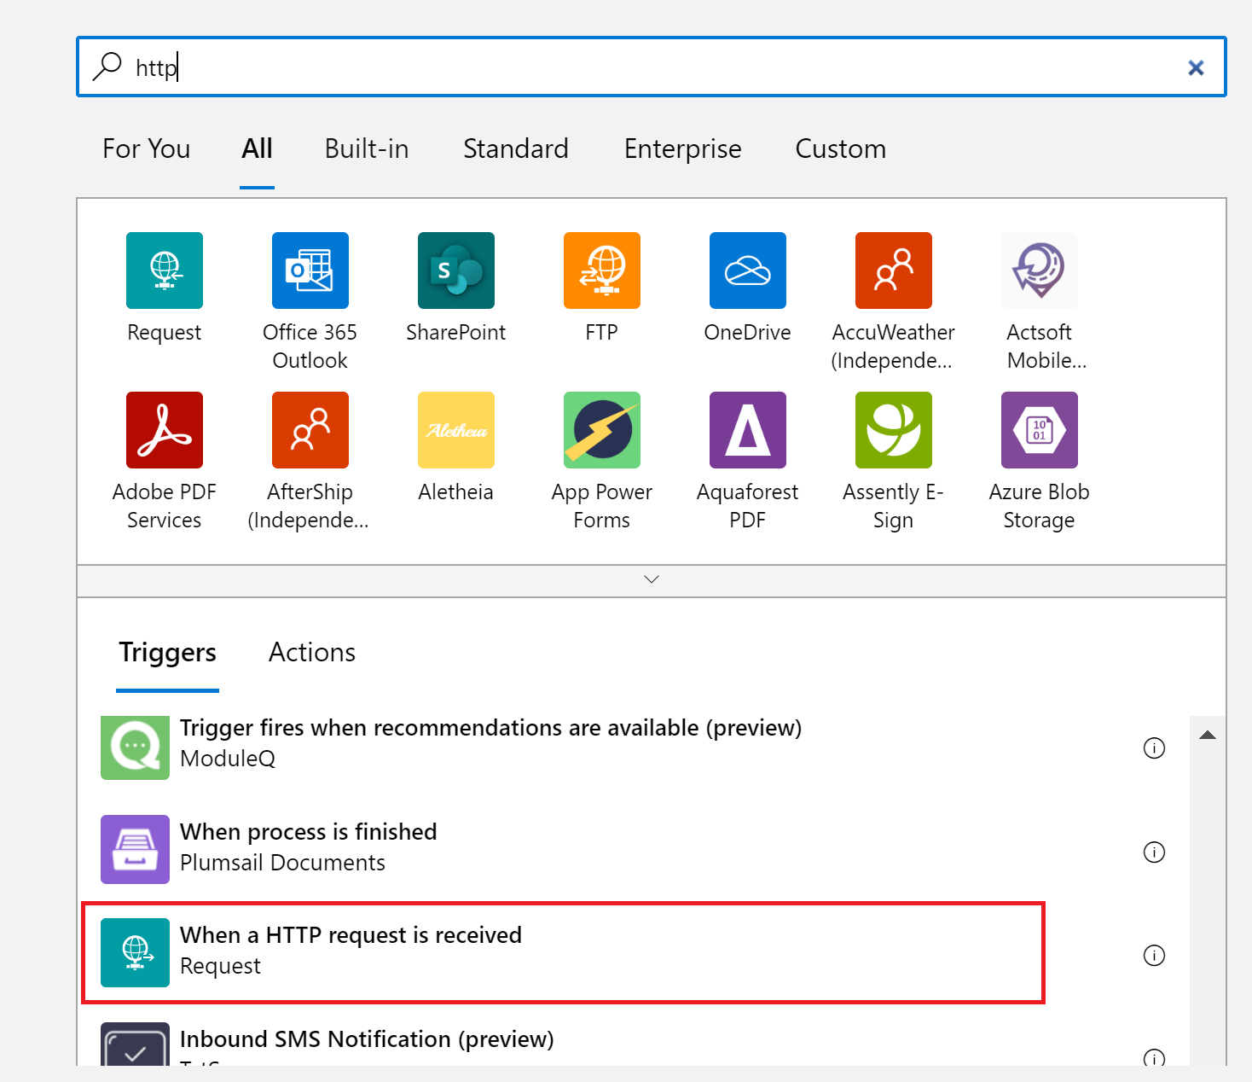Expand the connector list with the chevron
Screen dimensions: 1252x1082
point(651,579)
